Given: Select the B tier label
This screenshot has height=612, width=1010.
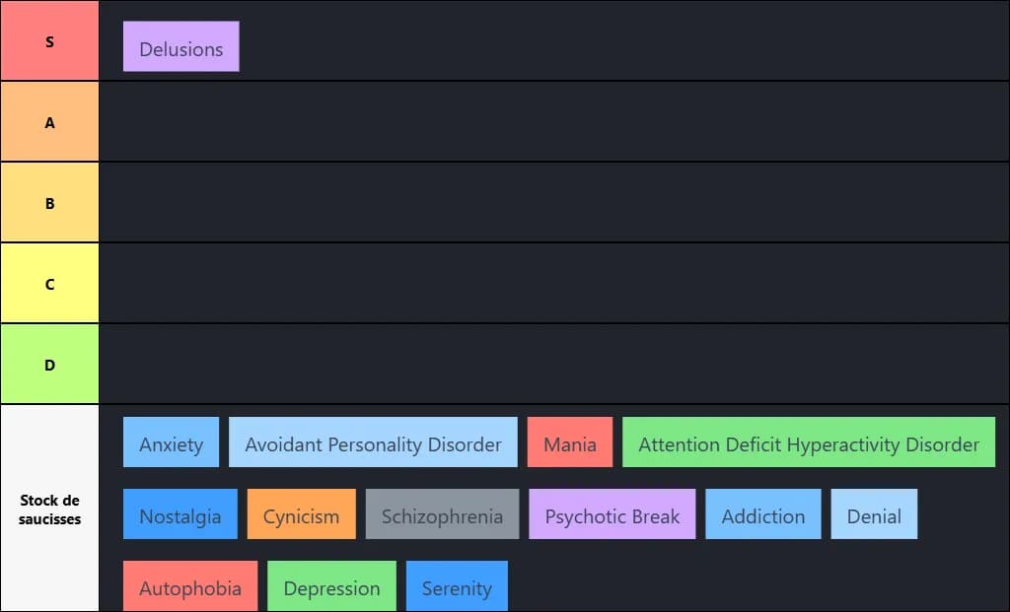Looking at the screenshot, I should pyautogui.click(x=49, y=203).
